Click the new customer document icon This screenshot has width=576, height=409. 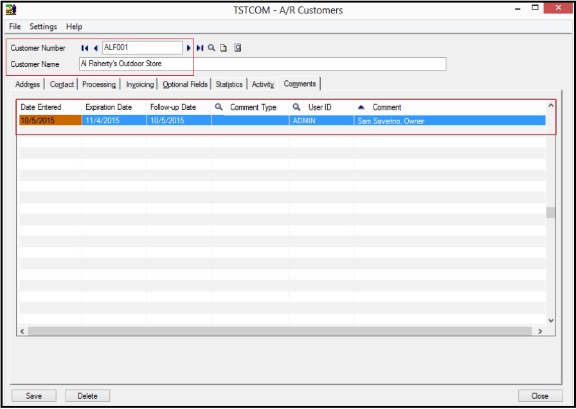click(224, 48)
